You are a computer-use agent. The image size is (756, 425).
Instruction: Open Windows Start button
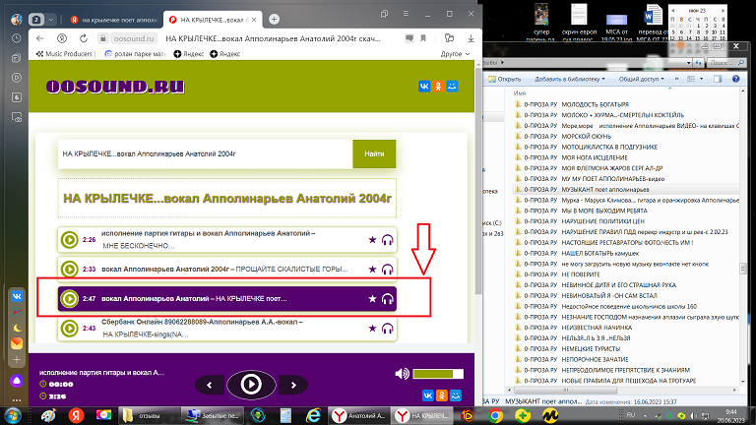pos(13,415)
